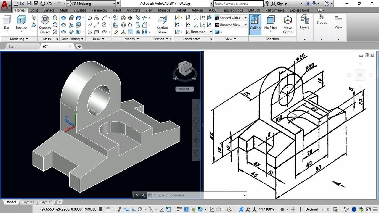Switch to the Layout1 tab

point(28,202)
